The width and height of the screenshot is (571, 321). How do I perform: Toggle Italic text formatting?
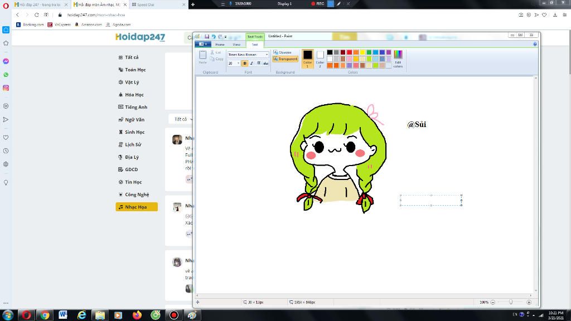[251, 64]
